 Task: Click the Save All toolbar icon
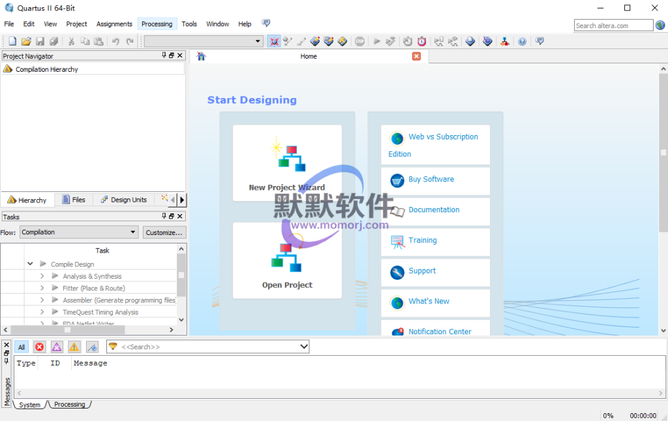click(53, 41)
